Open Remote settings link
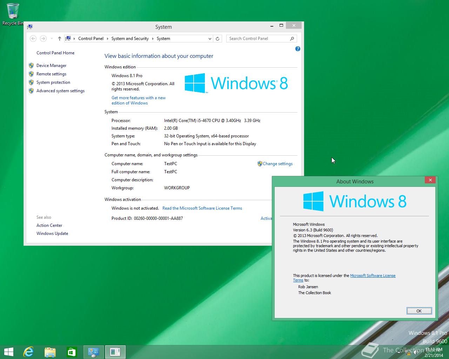 coord(51,74)
